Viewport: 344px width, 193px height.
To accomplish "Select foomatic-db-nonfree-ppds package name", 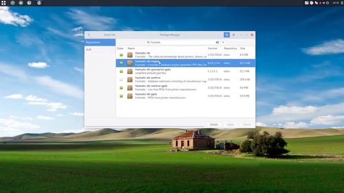I will 152,86.
